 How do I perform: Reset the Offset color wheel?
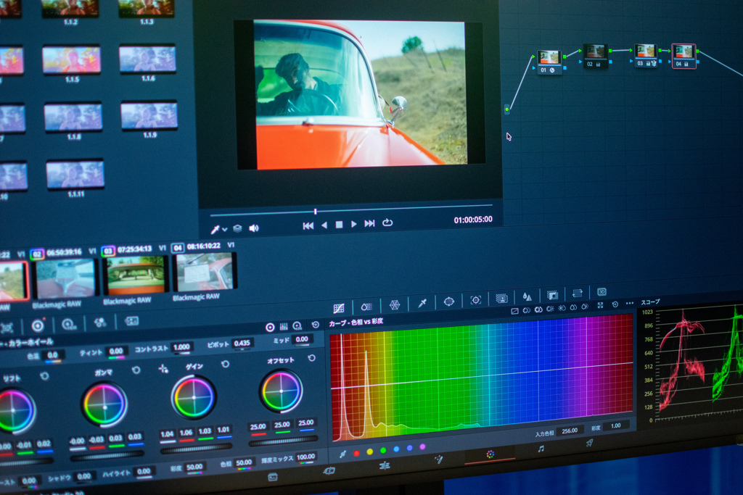point(312,359)
